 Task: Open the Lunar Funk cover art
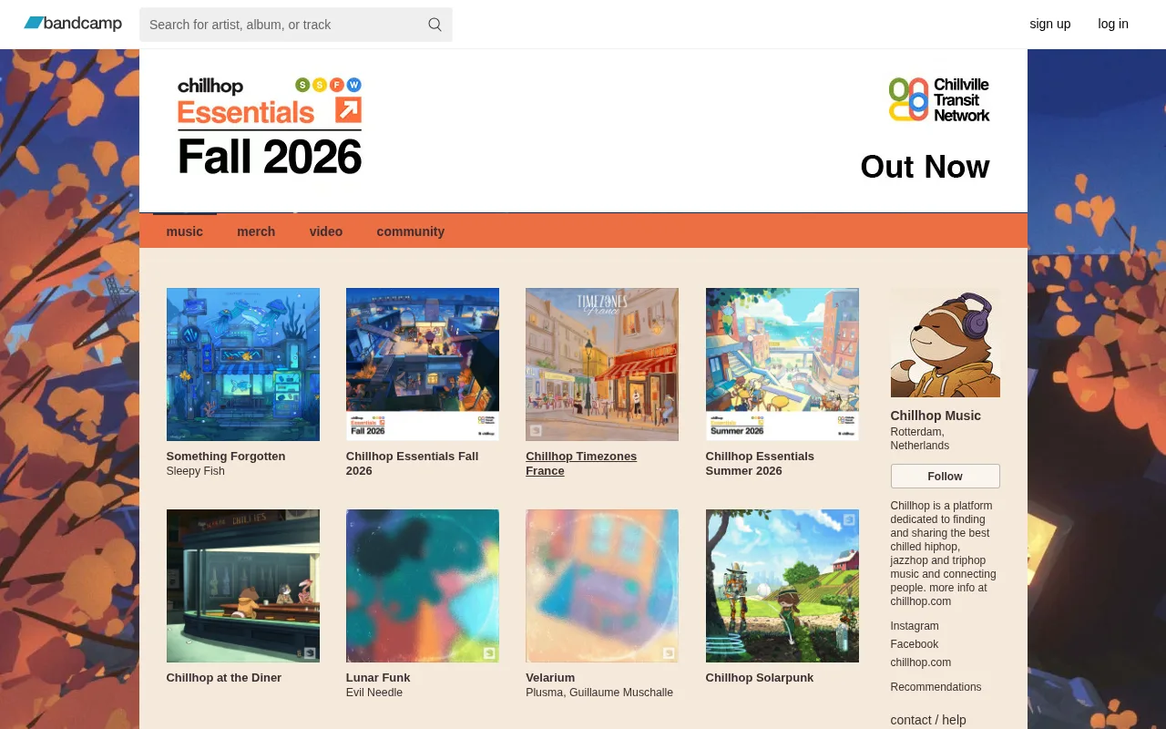[x=423, y=586]
